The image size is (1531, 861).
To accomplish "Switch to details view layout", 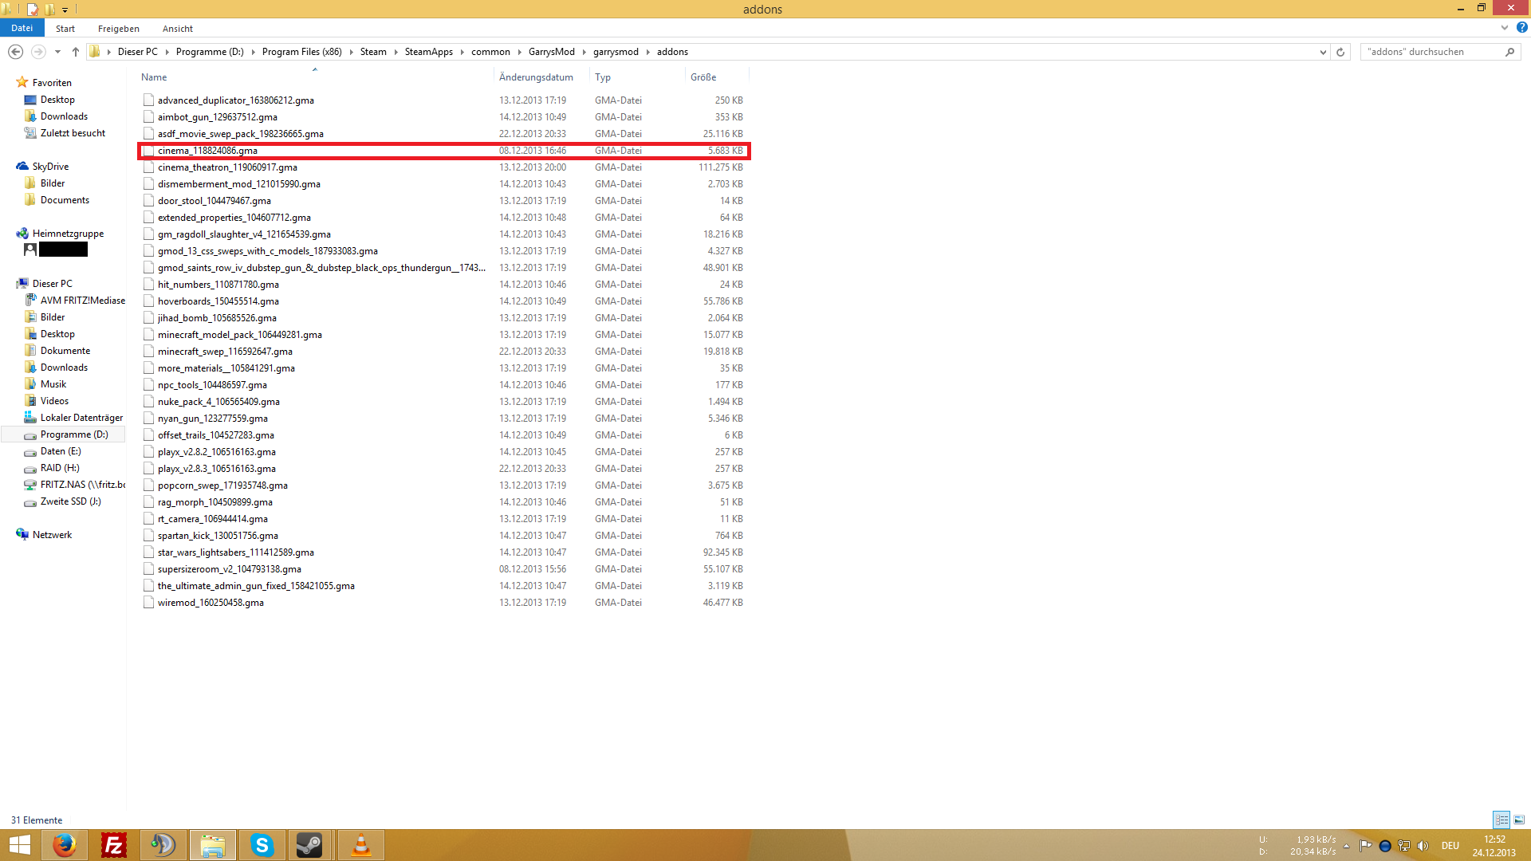I will [1501, 820].
